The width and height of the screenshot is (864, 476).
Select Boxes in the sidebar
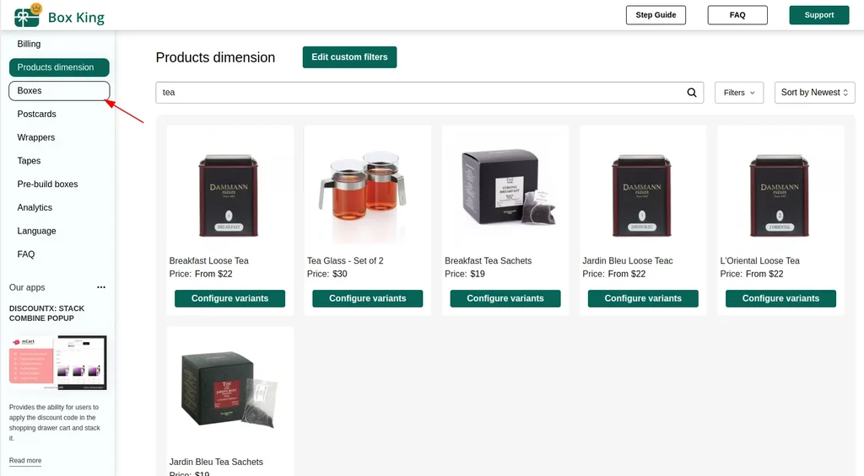(x=60, y=91)
